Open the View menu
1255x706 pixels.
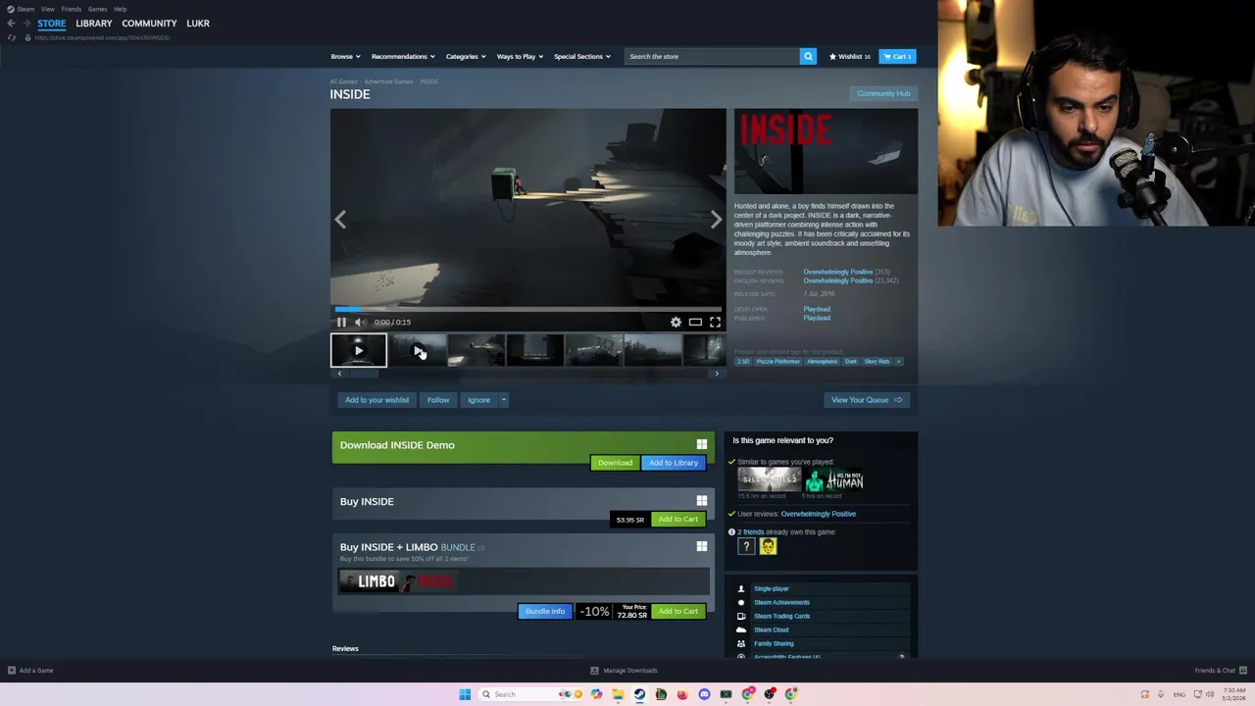coord(47,9)
